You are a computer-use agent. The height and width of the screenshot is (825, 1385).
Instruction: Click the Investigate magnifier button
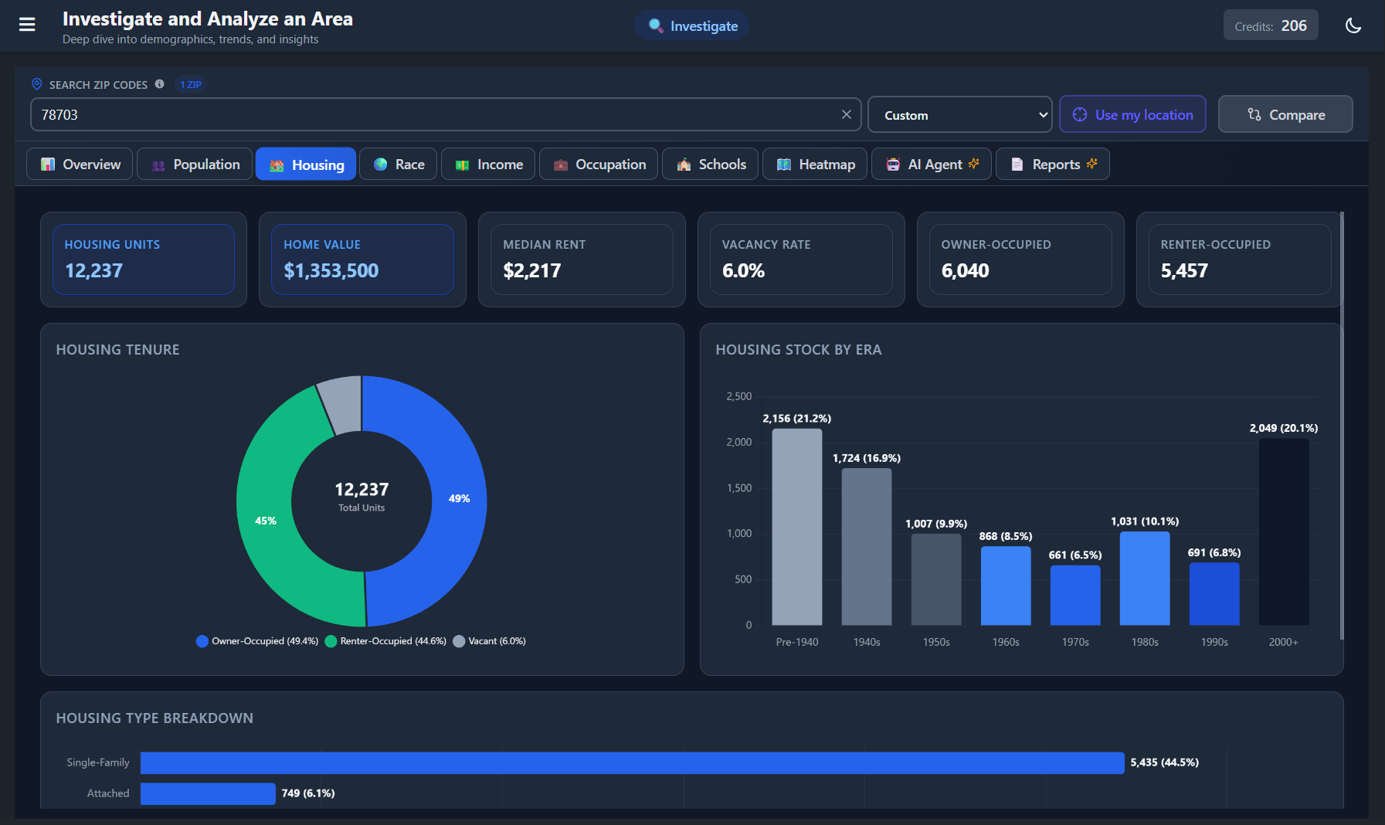[x=692, y=26]
